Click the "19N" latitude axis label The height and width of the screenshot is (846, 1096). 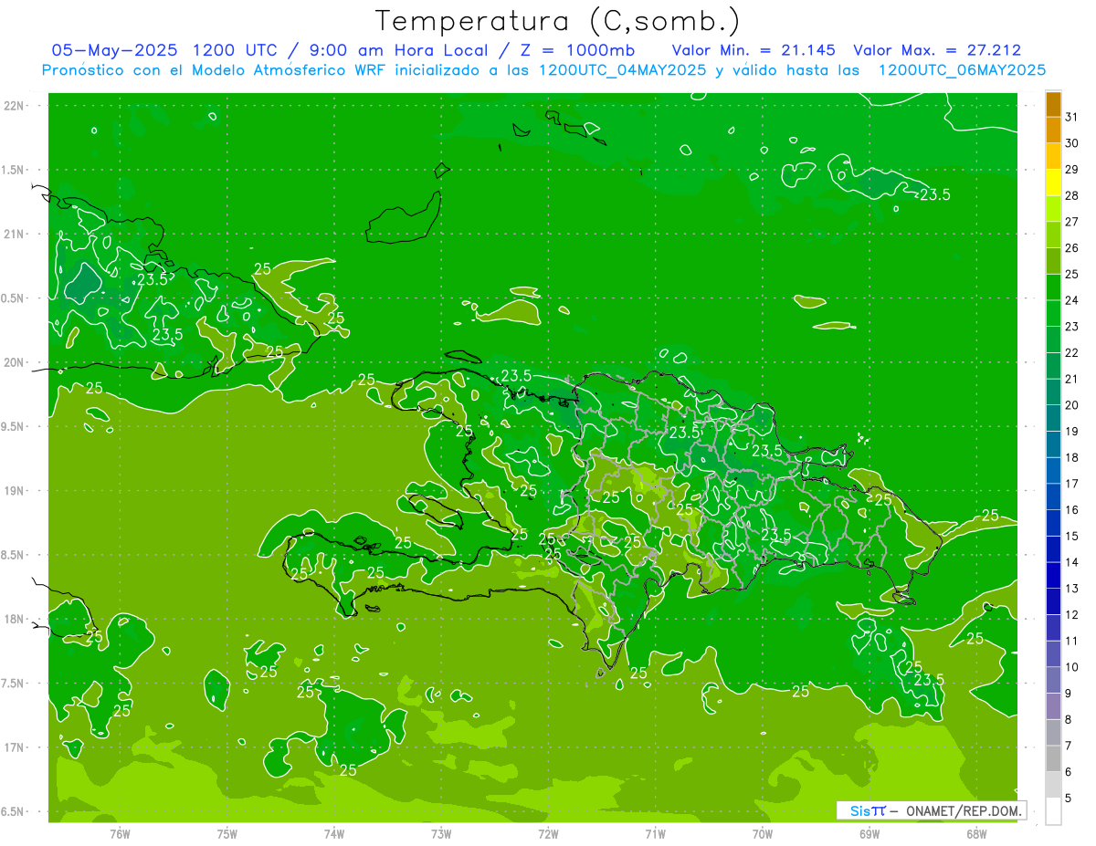pos(15,491)
